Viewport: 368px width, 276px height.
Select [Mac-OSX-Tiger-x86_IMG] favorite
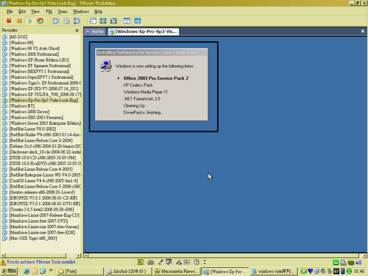[33, 238]
